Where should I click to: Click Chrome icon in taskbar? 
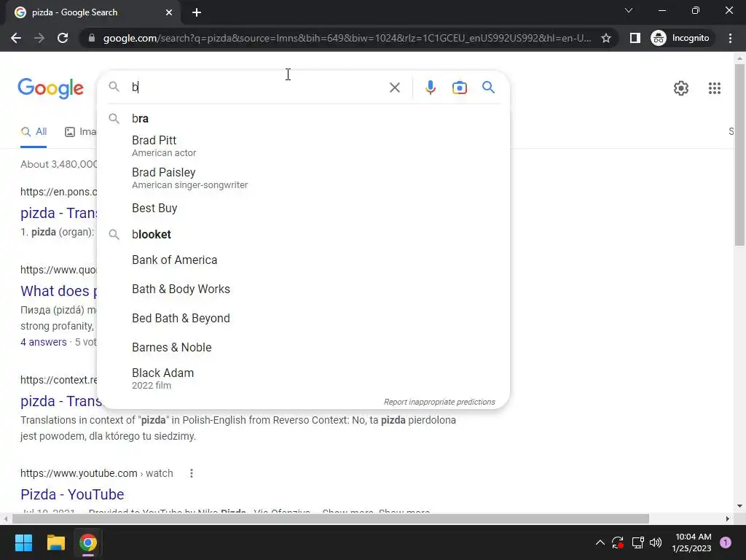tap(88, 542)
